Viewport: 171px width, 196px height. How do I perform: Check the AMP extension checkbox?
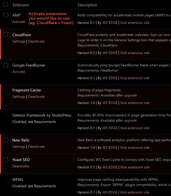[x=6, y=15]
